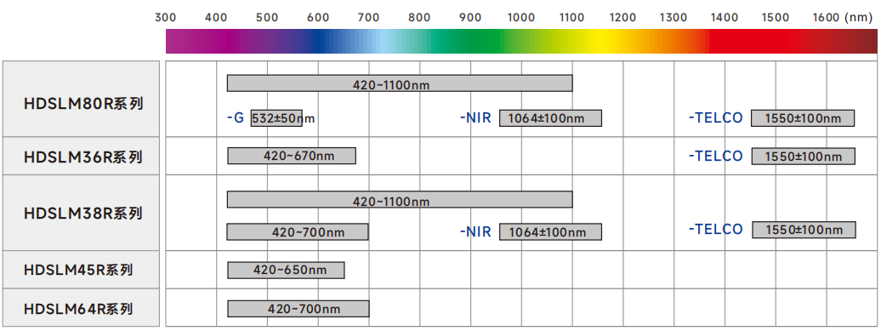This screenshot has width=881, height=331.
Task: Click the -G label in HDSLM80R row
Action: [x=236, y=118]
